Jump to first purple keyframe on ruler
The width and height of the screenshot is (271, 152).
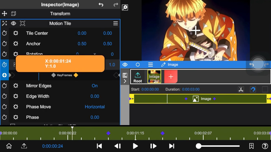pos(108,133)
